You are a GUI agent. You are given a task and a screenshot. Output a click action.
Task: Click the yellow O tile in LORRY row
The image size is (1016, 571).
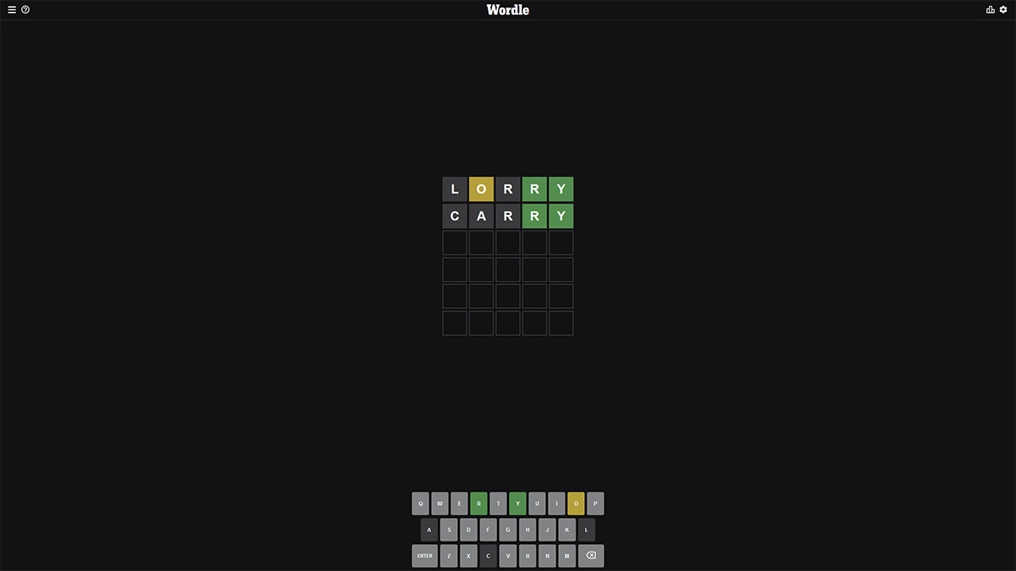[x=481, y=189]
